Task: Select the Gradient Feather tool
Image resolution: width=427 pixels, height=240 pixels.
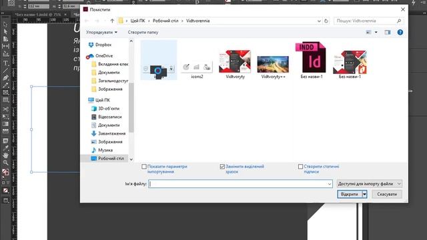Action: pyautogui.click(x=5, y=131)
